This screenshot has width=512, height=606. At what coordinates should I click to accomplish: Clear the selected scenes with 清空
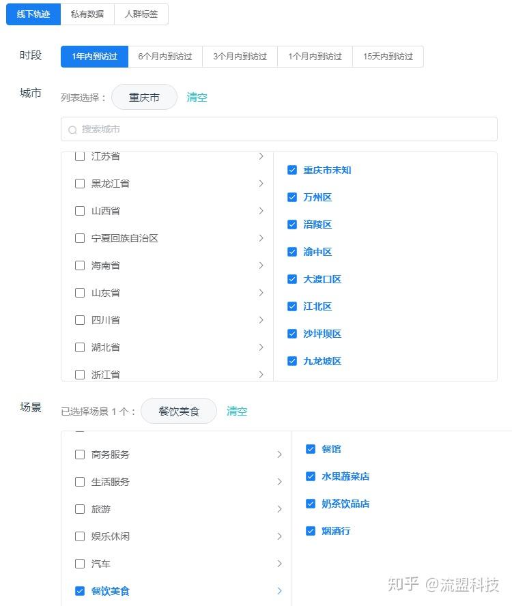pyautogui.click(x=237, y=412)
